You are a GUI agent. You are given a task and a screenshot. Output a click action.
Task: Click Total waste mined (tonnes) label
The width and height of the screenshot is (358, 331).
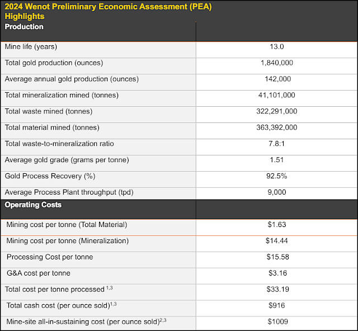[49, 112]
